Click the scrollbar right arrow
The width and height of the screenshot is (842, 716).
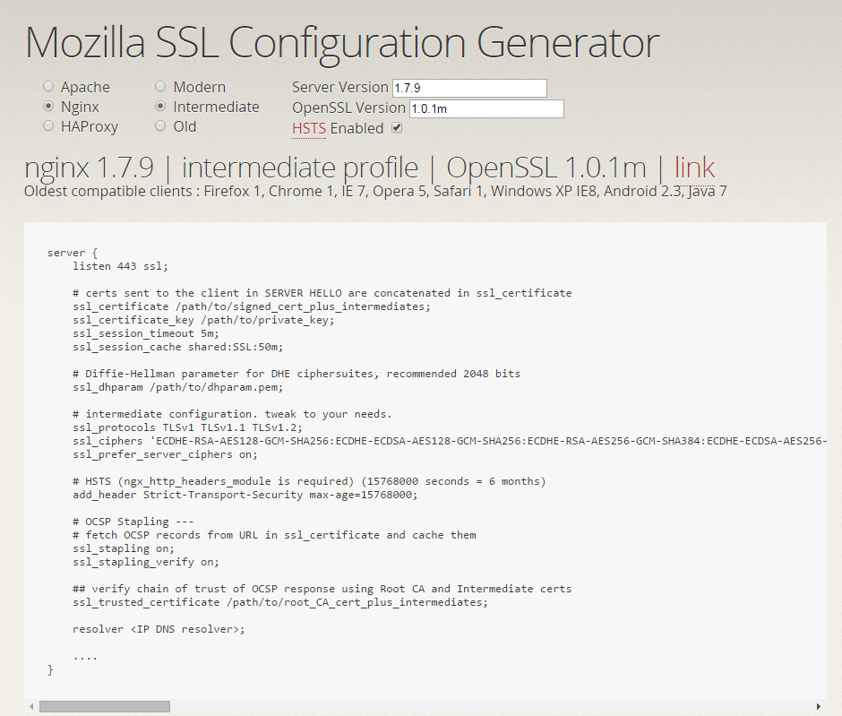pos(818,706)
